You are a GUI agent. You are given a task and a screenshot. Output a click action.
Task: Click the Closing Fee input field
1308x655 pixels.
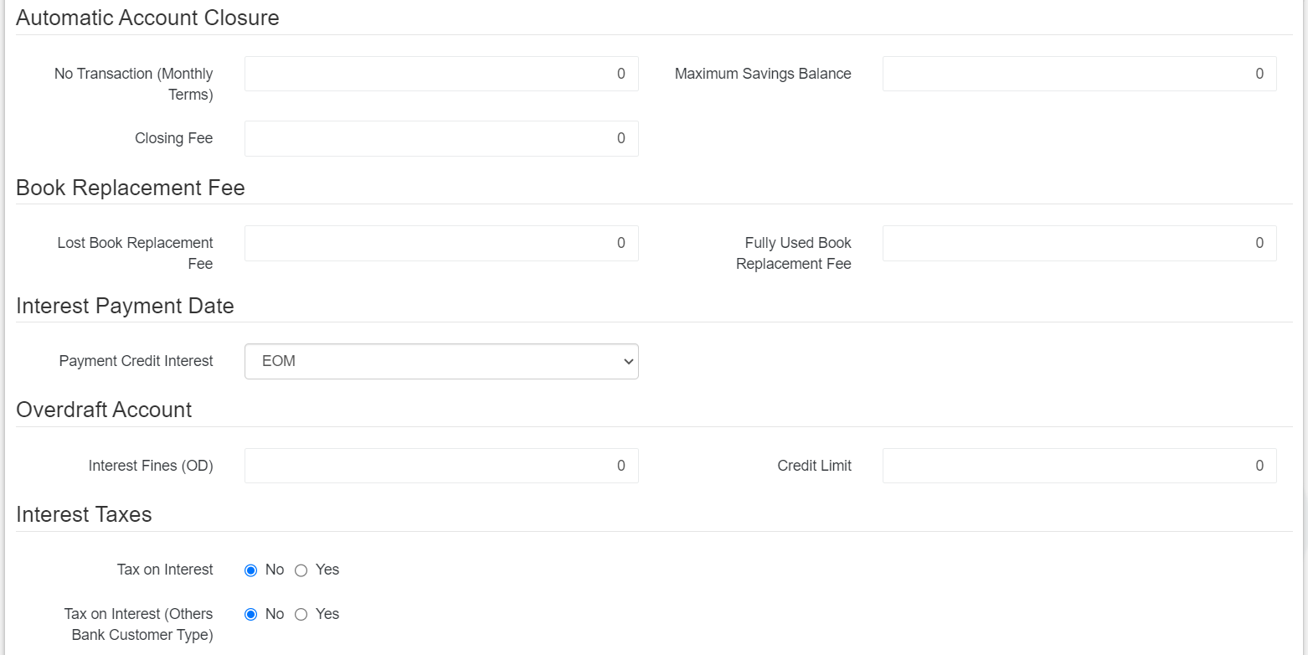click(x=441, y=138)
